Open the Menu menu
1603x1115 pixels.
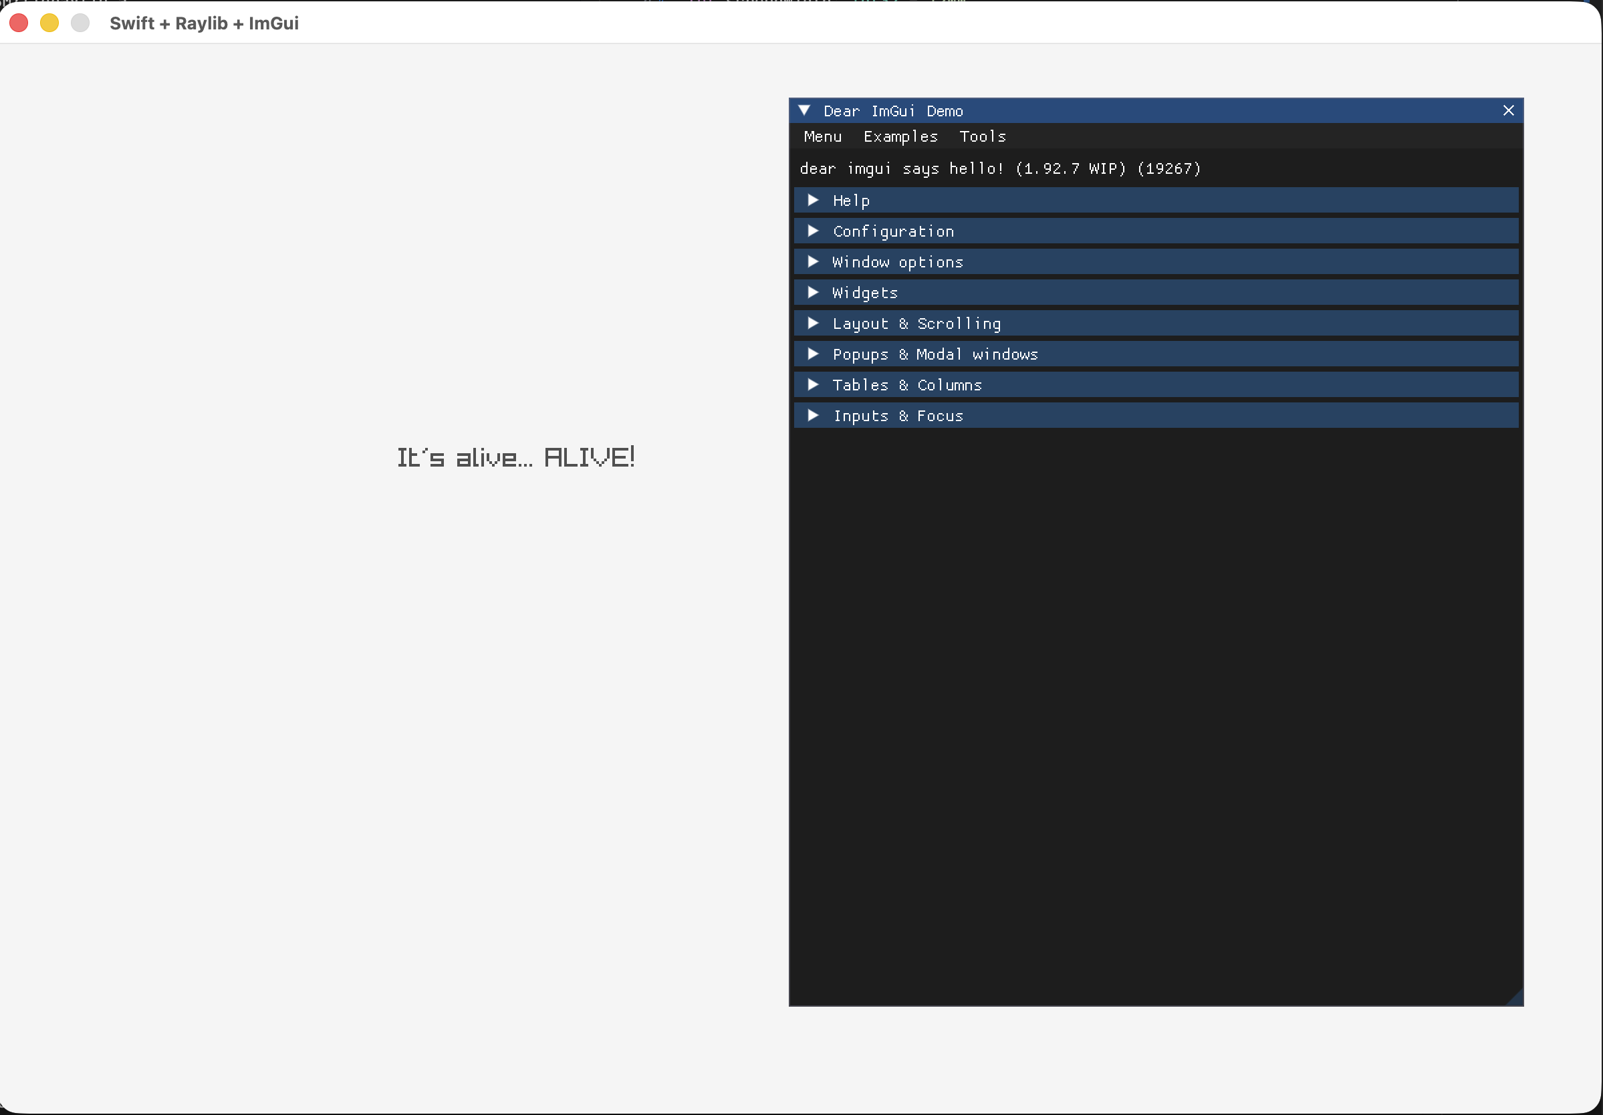point(822,137)
